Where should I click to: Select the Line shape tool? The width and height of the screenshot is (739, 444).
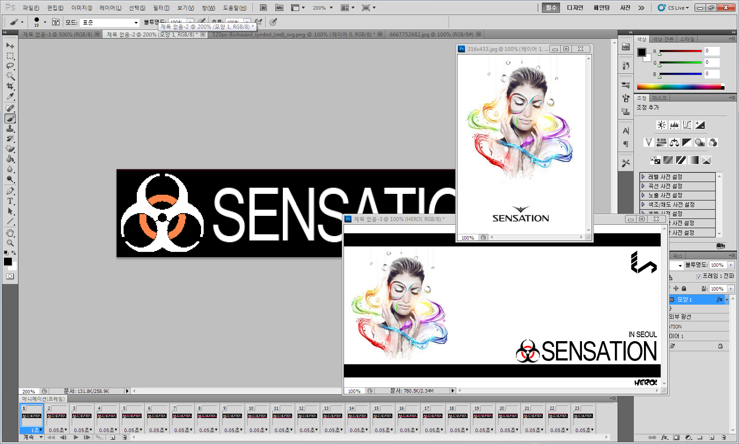[x=10, y=221]
